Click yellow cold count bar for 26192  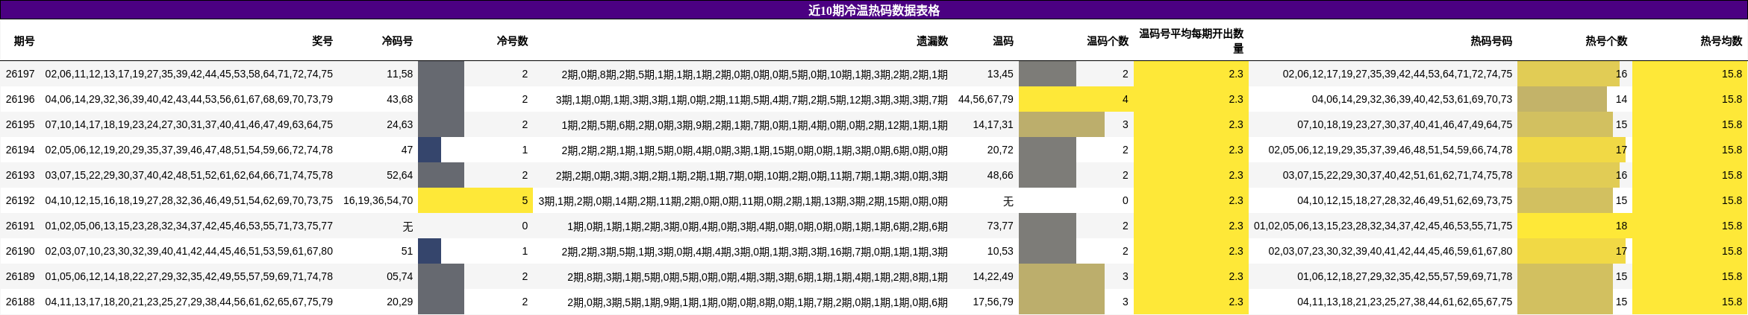coord(475,200)
